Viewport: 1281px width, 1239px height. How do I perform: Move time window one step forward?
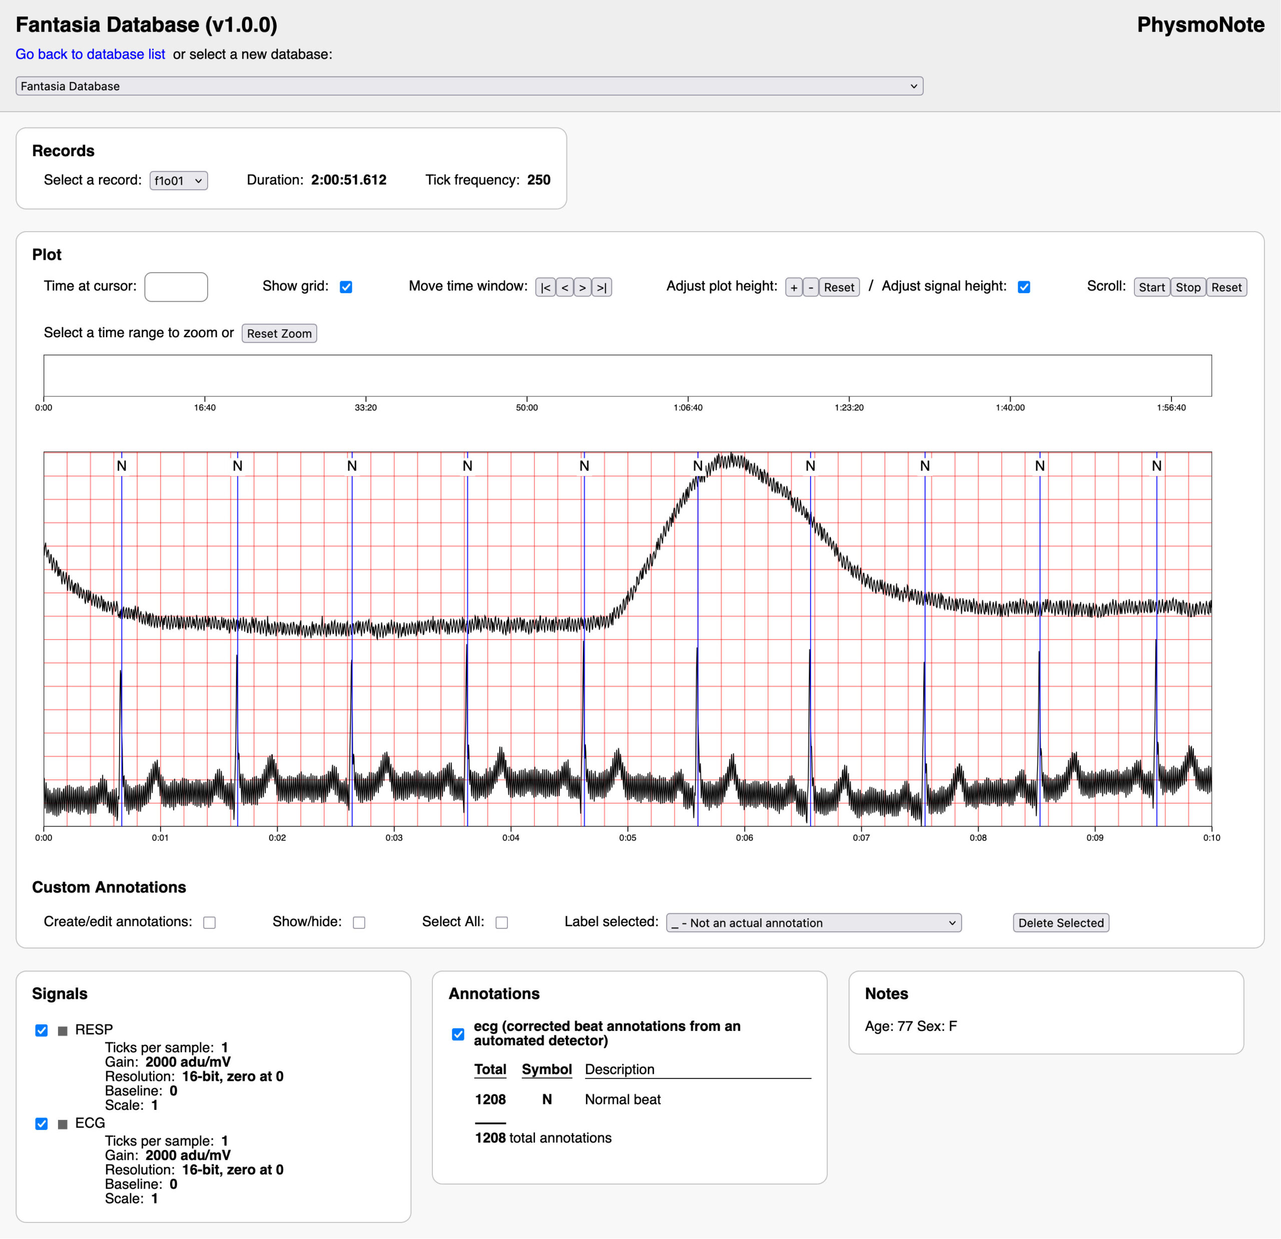(x=582, y=288)
